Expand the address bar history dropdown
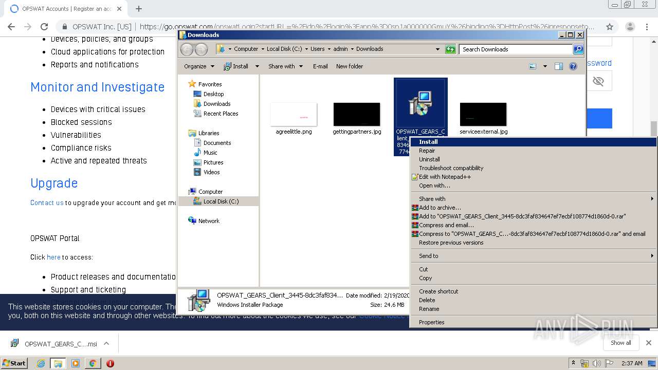658x370 pixels. (x=437, y=49)
